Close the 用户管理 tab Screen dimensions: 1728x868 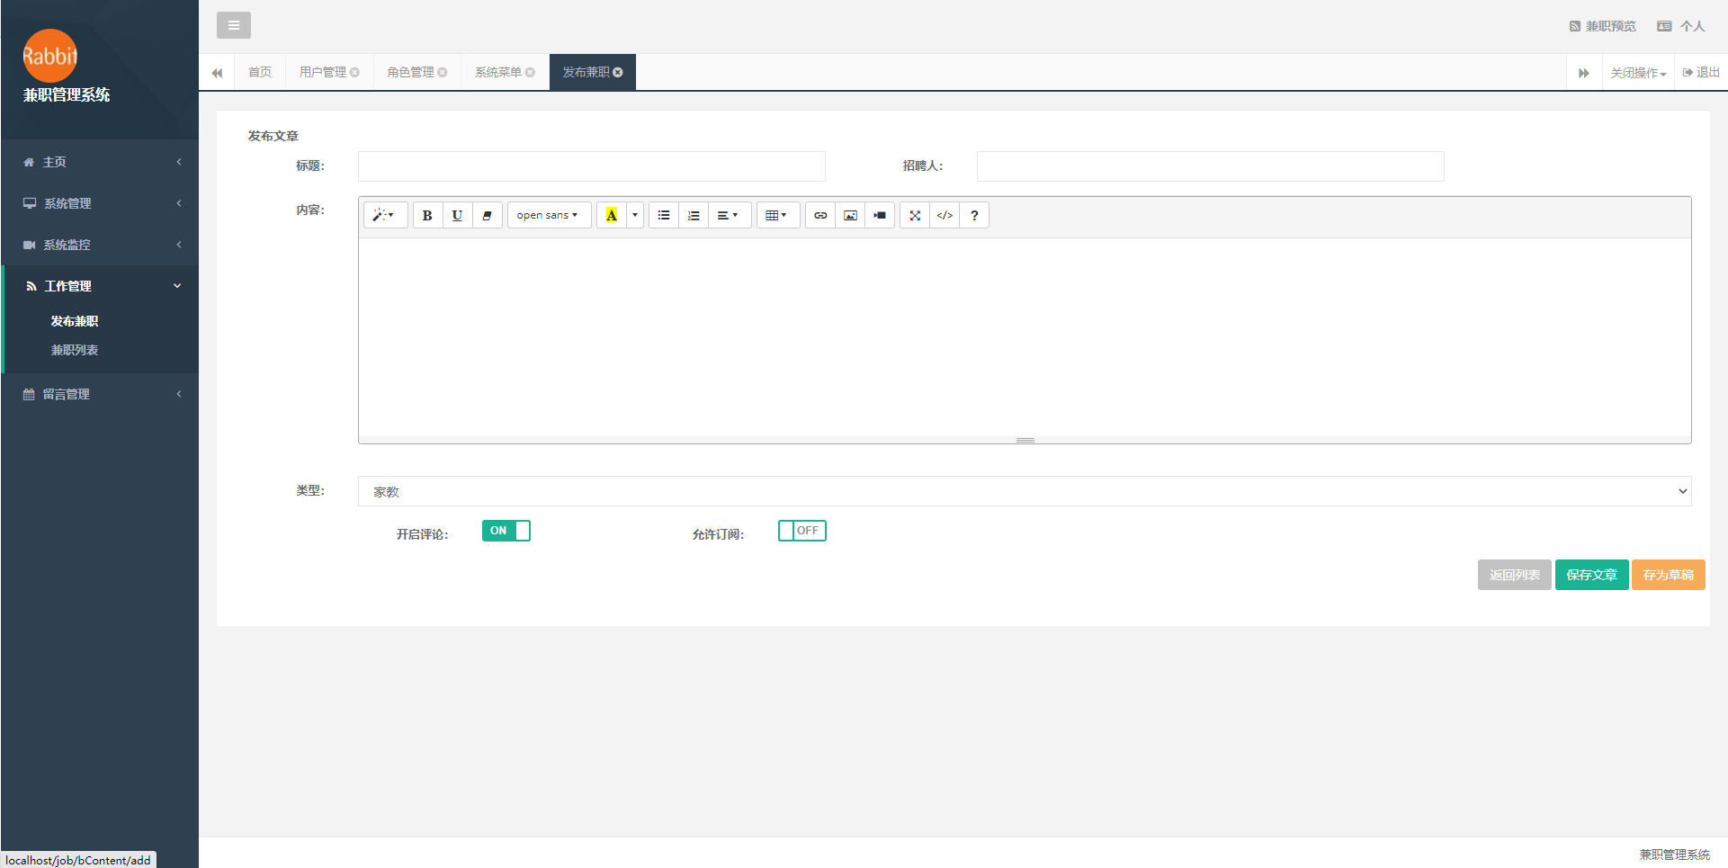click(x=354, y=72)
